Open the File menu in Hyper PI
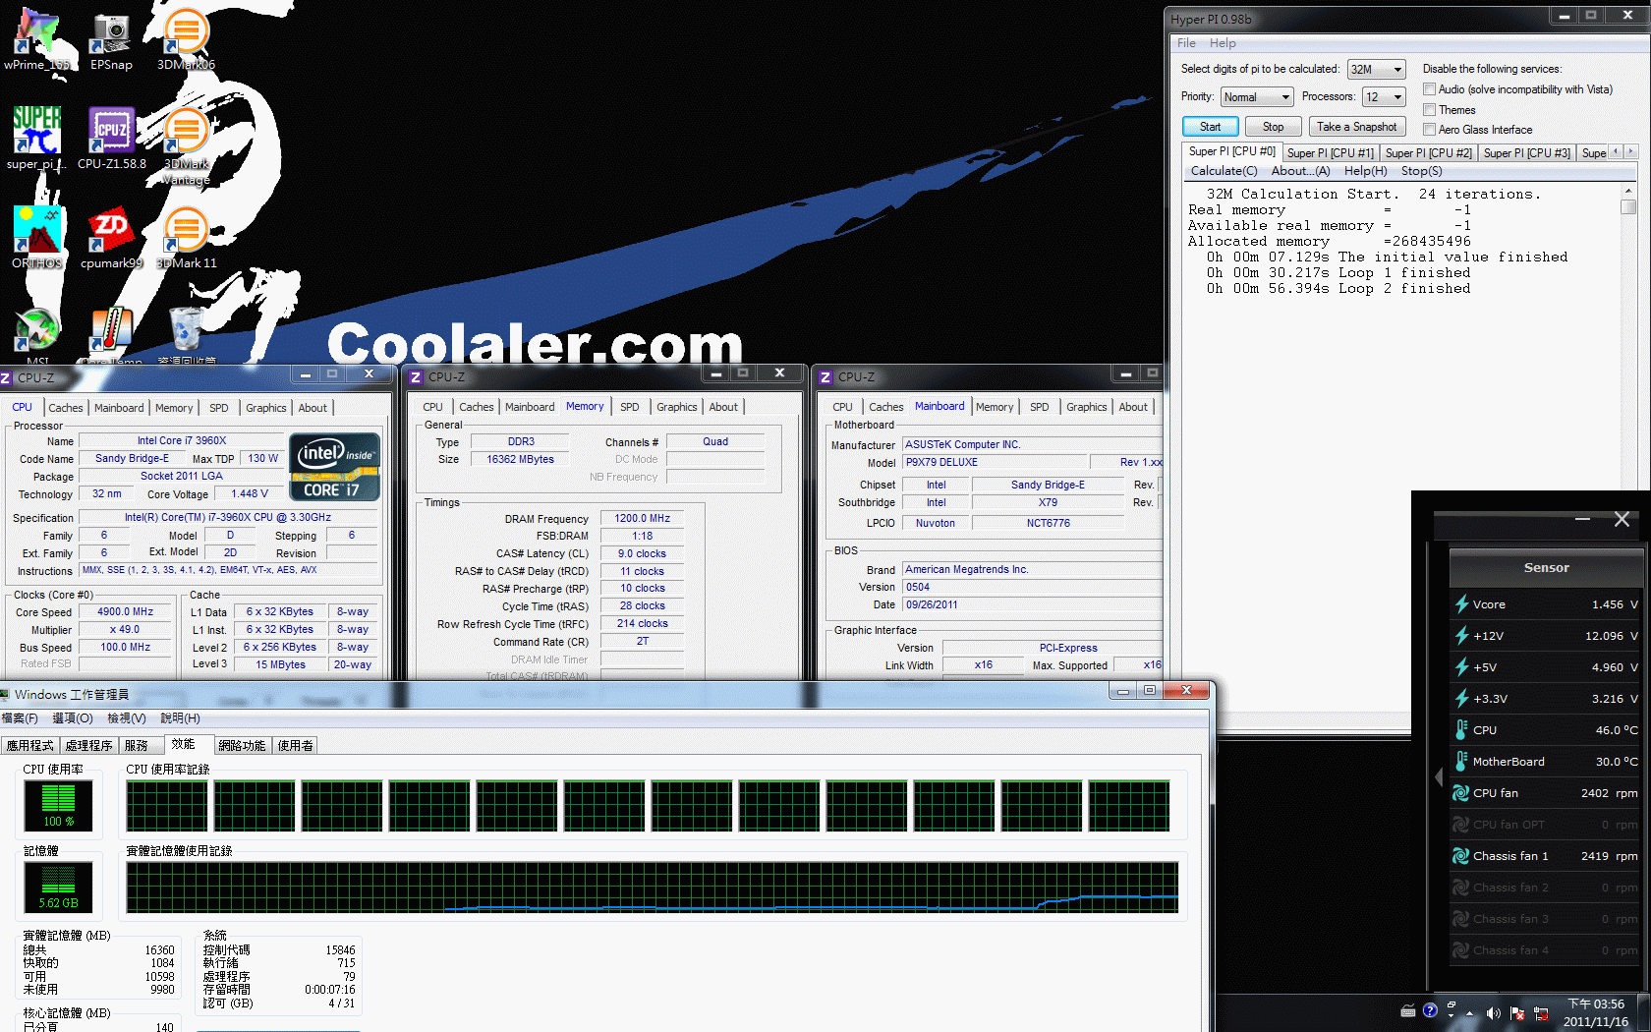1651x1032 pixels. [1186, 43]
